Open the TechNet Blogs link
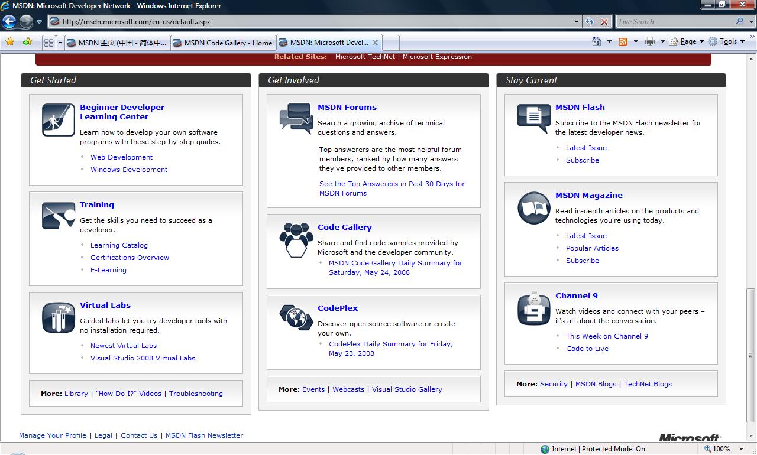Viewport: 757px width, 455px height. click(648, 384)
